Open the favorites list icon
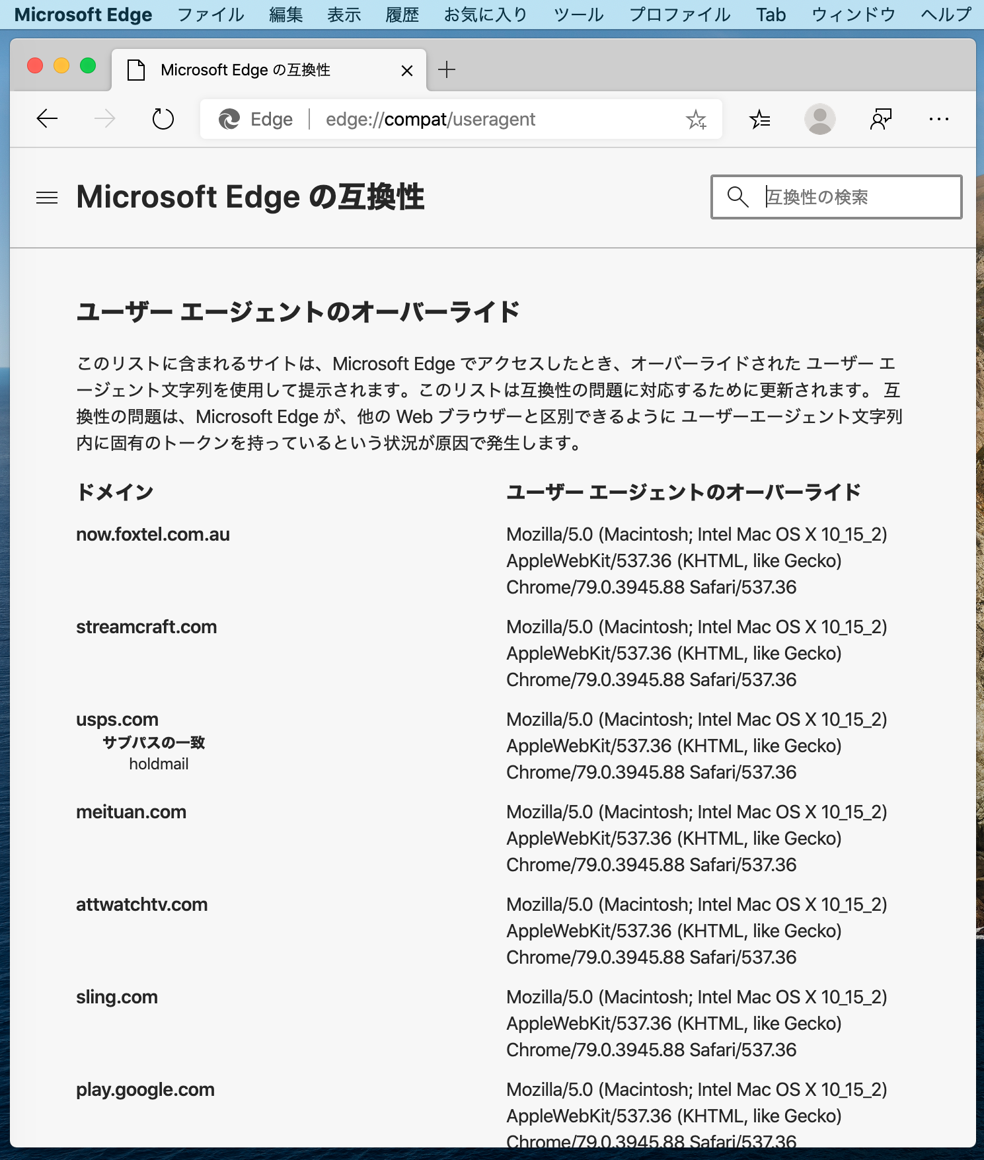Viewport: 984px width, 1160px height. (760, 119)
